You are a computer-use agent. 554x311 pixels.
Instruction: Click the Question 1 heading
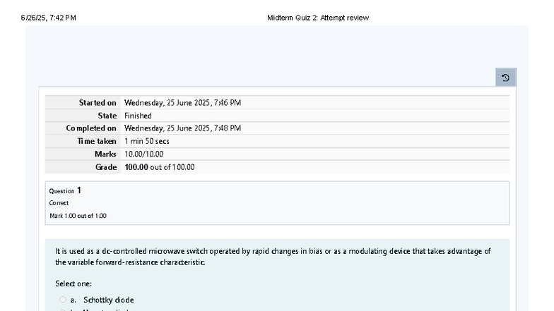tap(65, 190)
